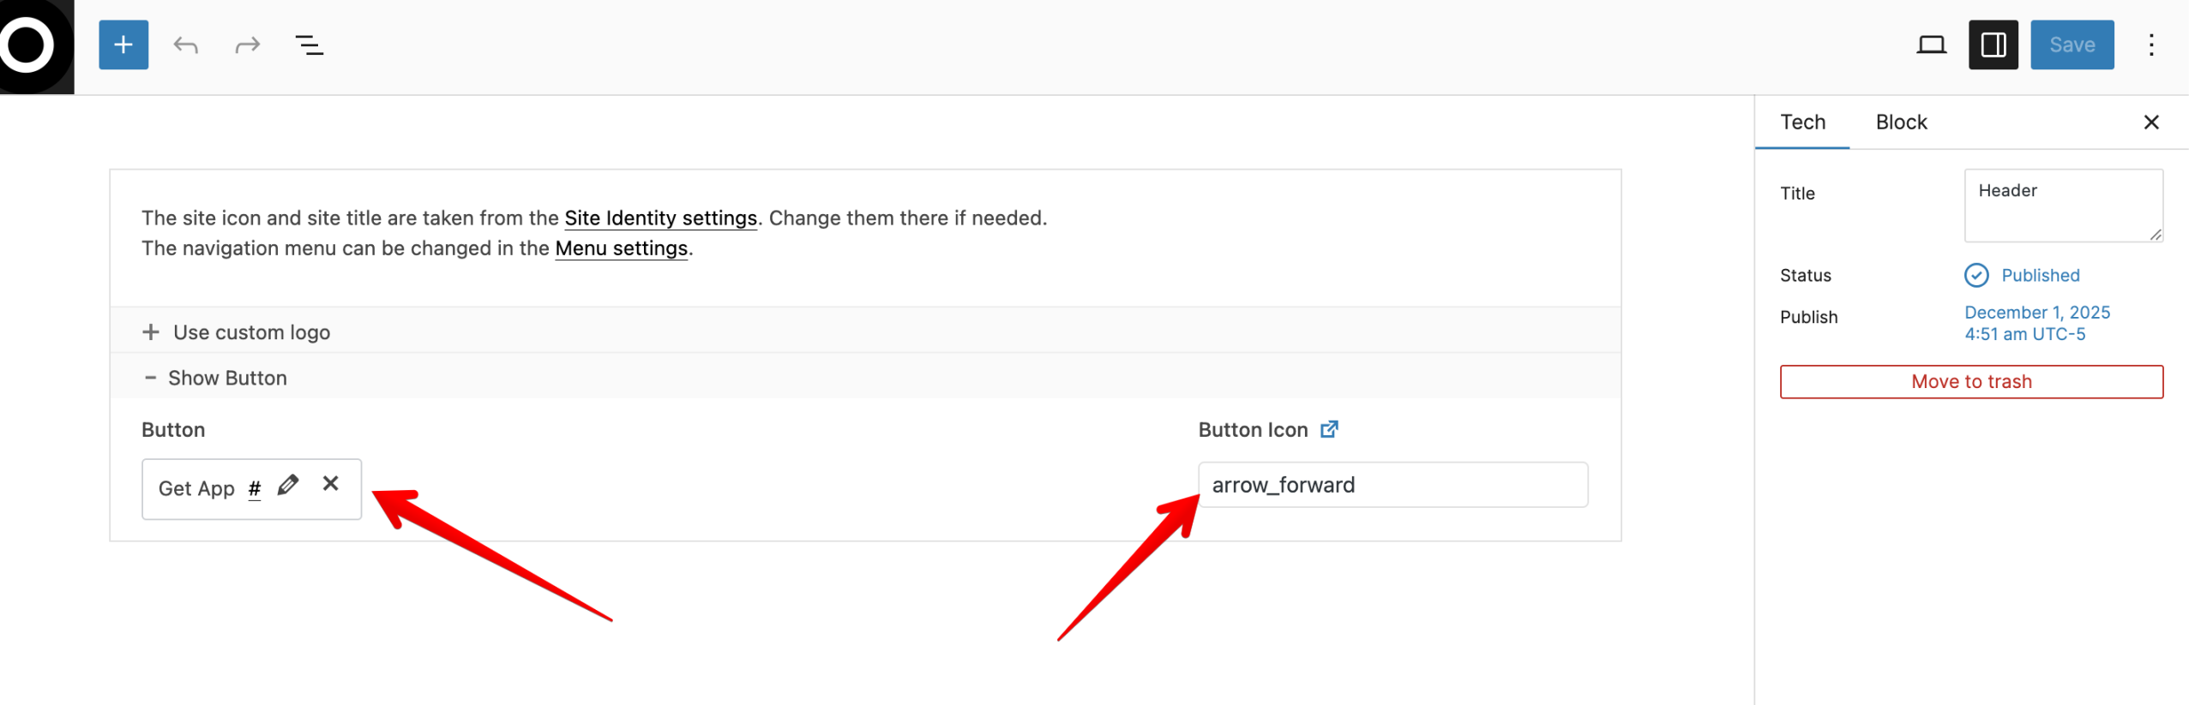Open the Published status dropdown
Viewport: 2195px width, 705px height.
coord(2039,275)
